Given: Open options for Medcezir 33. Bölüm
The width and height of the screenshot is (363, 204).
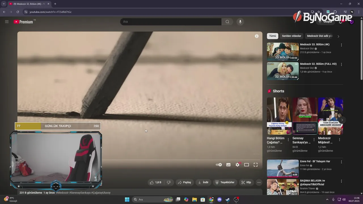Looking at the screenshot, I should tap(341, 45).
